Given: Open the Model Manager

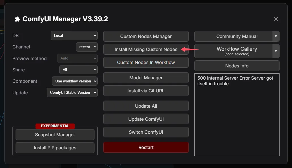Looking at the screenshot, I should (x=146, y=78).
